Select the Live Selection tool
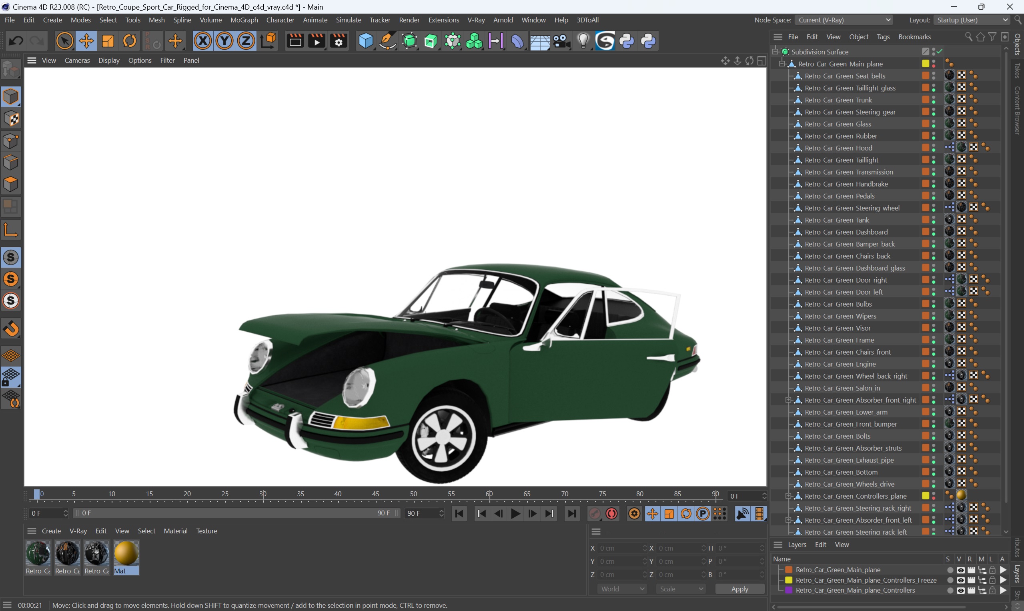This screenshot has width=1024, height=611. pos(65,41)
